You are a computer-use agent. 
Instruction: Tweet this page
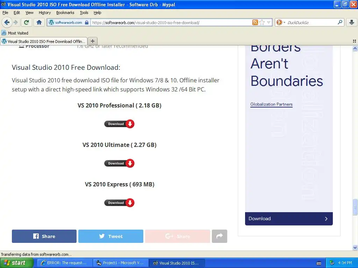click(x=111, y=236)
